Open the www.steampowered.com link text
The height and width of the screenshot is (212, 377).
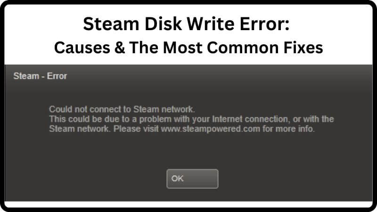pos(211,129)
